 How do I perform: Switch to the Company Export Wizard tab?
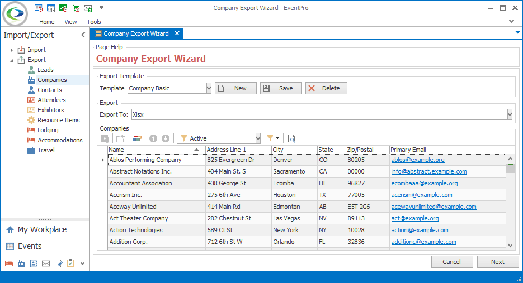click(136, 33)
